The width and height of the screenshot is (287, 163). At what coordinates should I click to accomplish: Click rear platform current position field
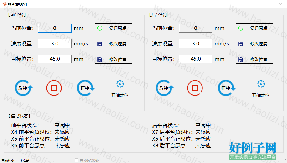[196, 28]
